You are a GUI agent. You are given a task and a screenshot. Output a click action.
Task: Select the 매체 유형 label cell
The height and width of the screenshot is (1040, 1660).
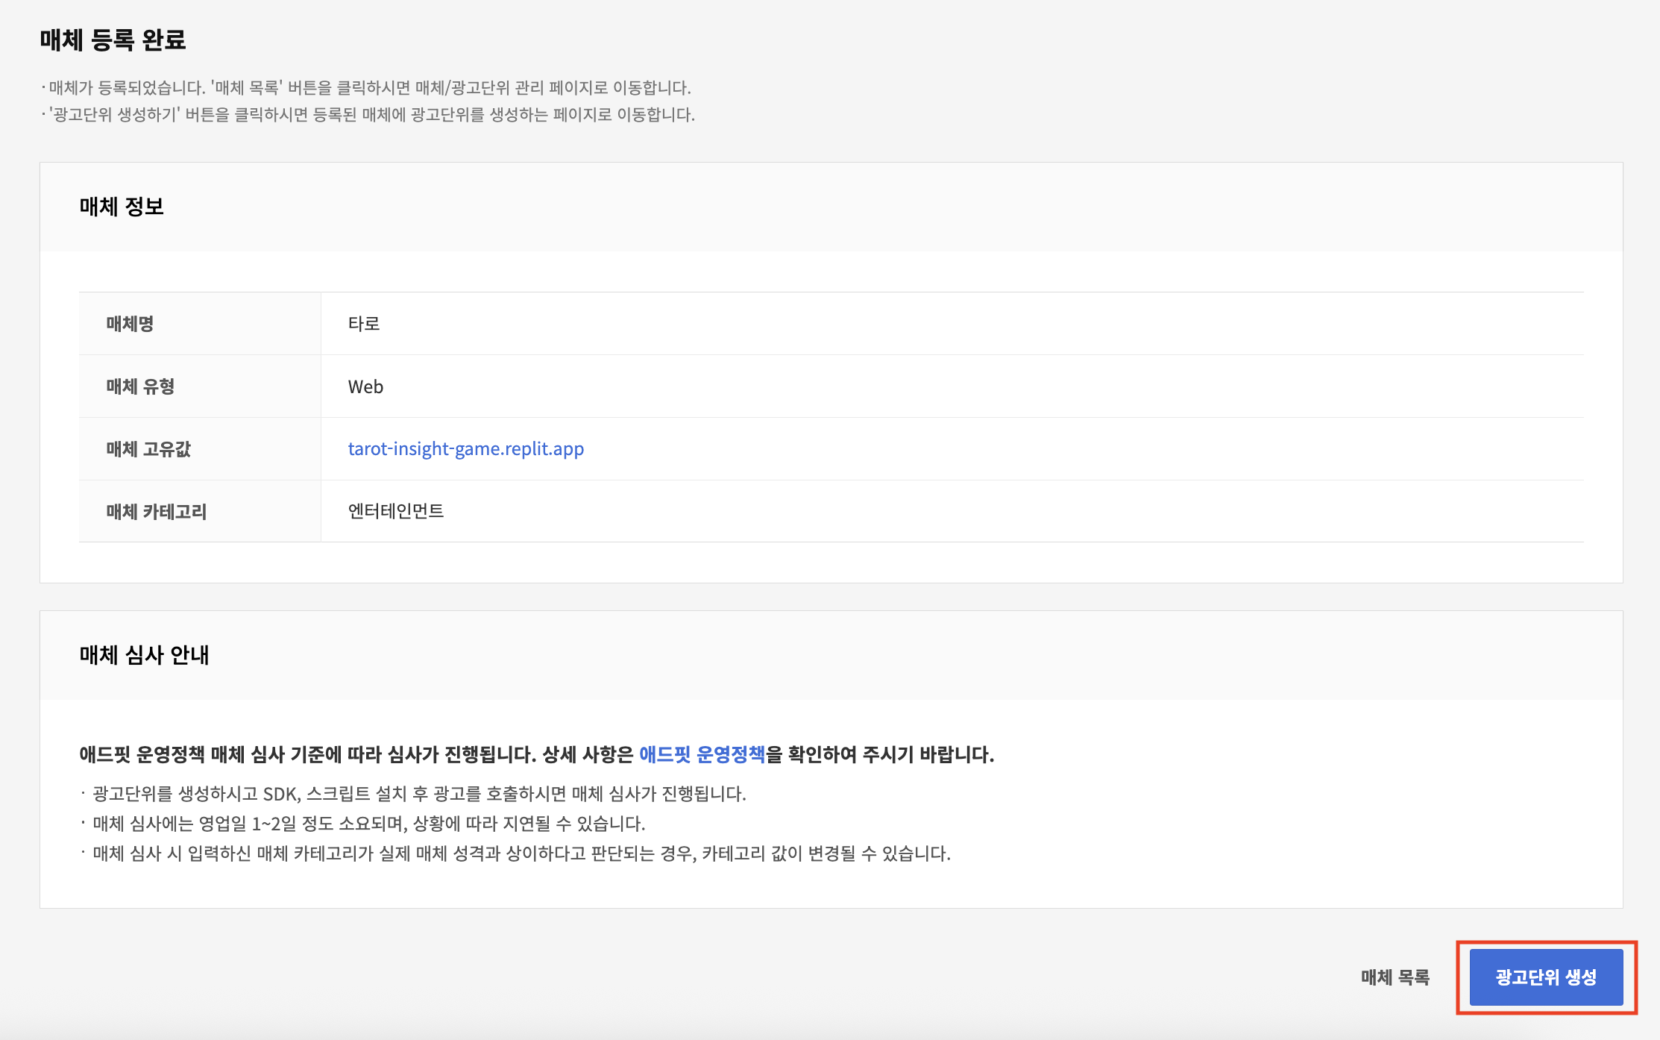click(140, 386)
